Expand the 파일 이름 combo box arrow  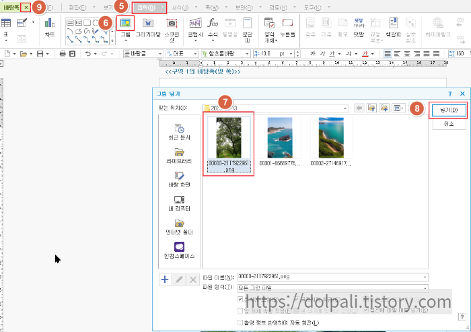pyautogui.click(x=425, y=277)
